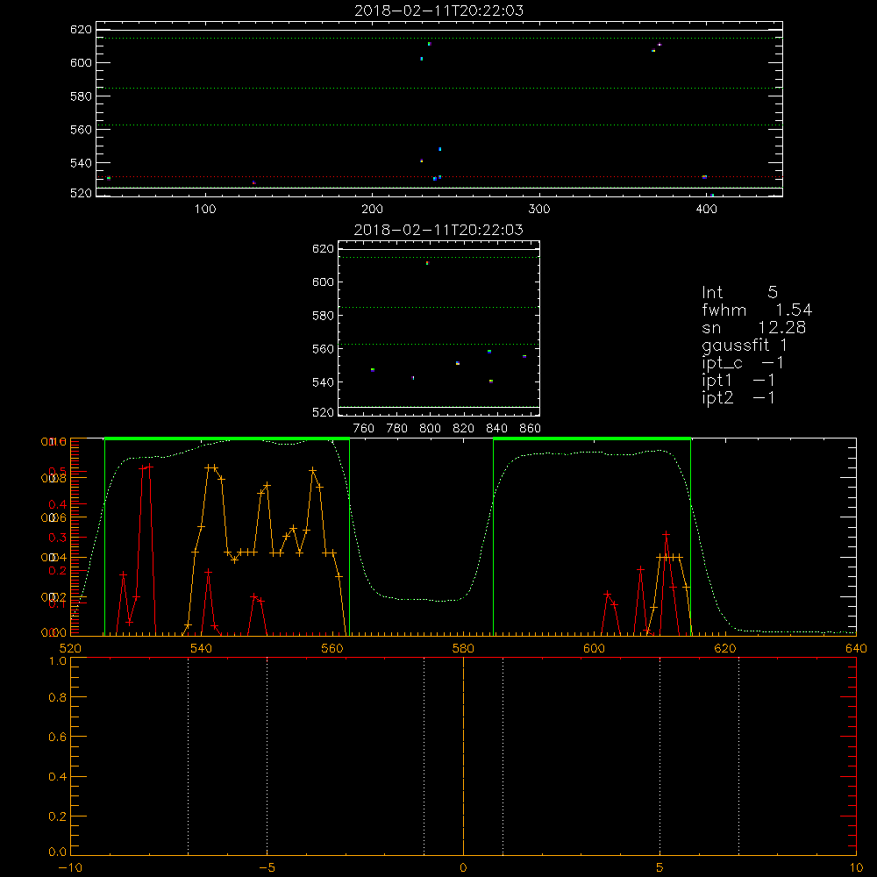Click the 'gaussfit 1' readout line
Image resolution: width=877 pixels, height=877 pixels.
745,345
